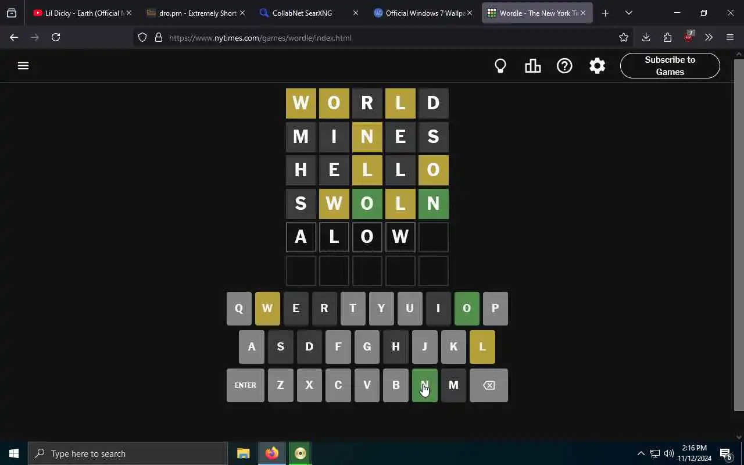Viewport: 744px width, 465px height.
Task: Click the taskbar search box
Action: (x=128, y=453)
